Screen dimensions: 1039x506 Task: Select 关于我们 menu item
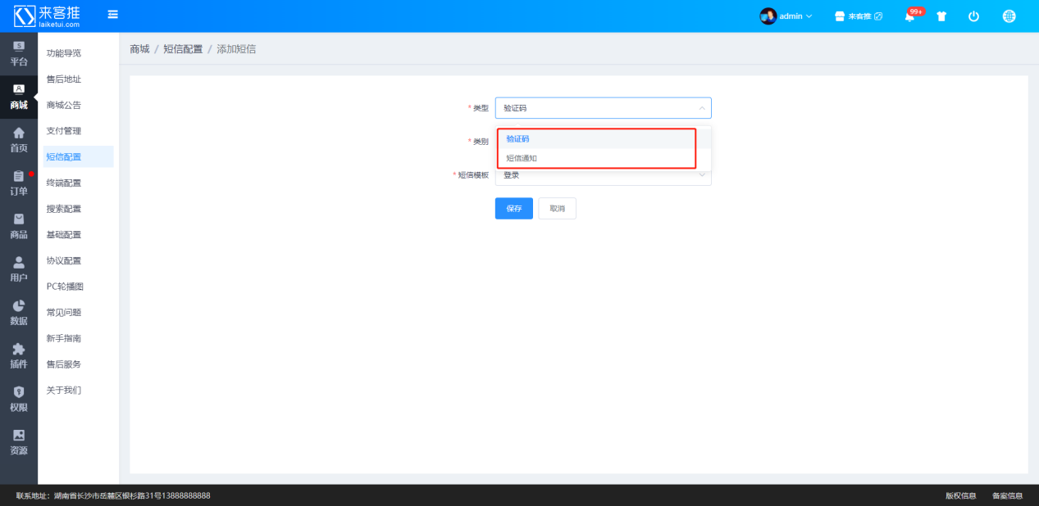[x=64, y=391]
